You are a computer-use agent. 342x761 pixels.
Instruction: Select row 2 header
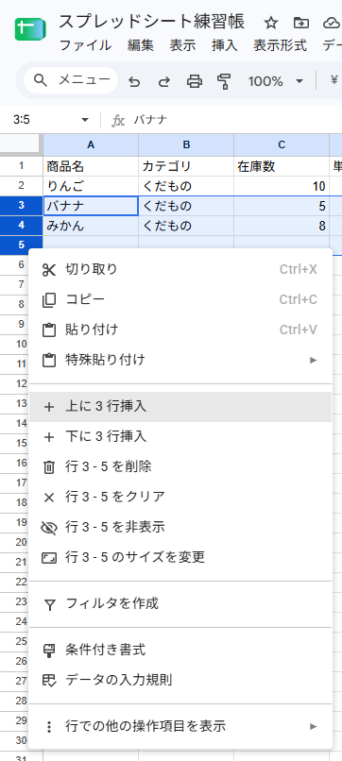tap(21, 186)
